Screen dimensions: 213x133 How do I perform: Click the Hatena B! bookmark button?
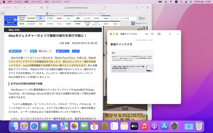(x=34, y=51)
